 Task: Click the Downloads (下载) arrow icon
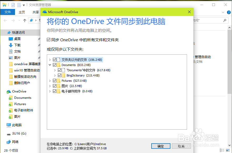click(x=11, y=45)
